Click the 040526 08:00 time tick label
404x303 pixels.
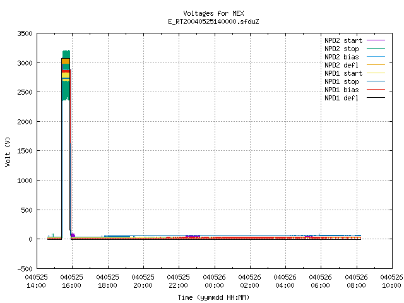356,282
